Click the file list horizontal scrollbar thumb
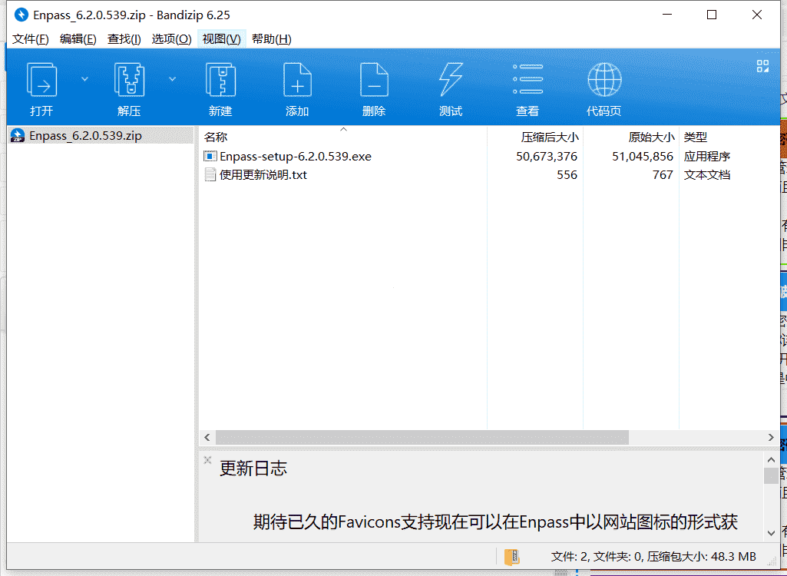The height and width of the screenshot is (576, 787). (422, 438)
